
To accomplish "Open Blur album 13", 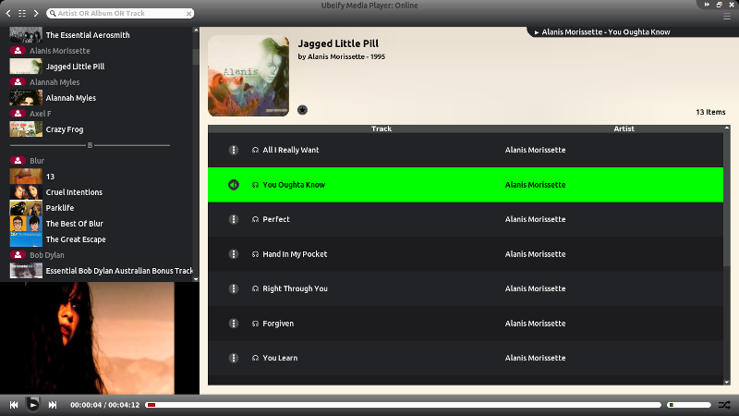I will tap(50, 177).
